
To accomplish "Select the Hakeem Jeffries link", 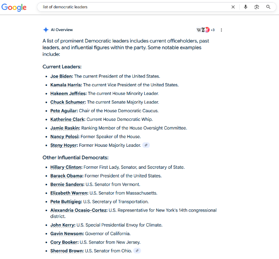I will 68,94.
